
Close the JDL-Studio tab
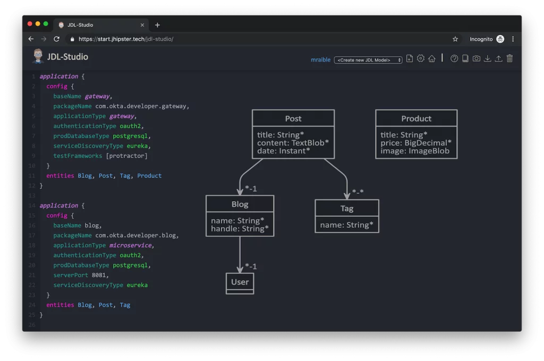(142, 25)
